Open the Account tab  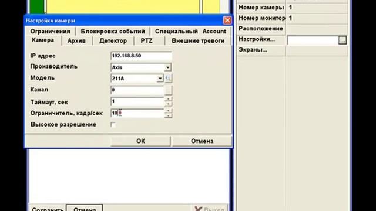tap(214, 31)
